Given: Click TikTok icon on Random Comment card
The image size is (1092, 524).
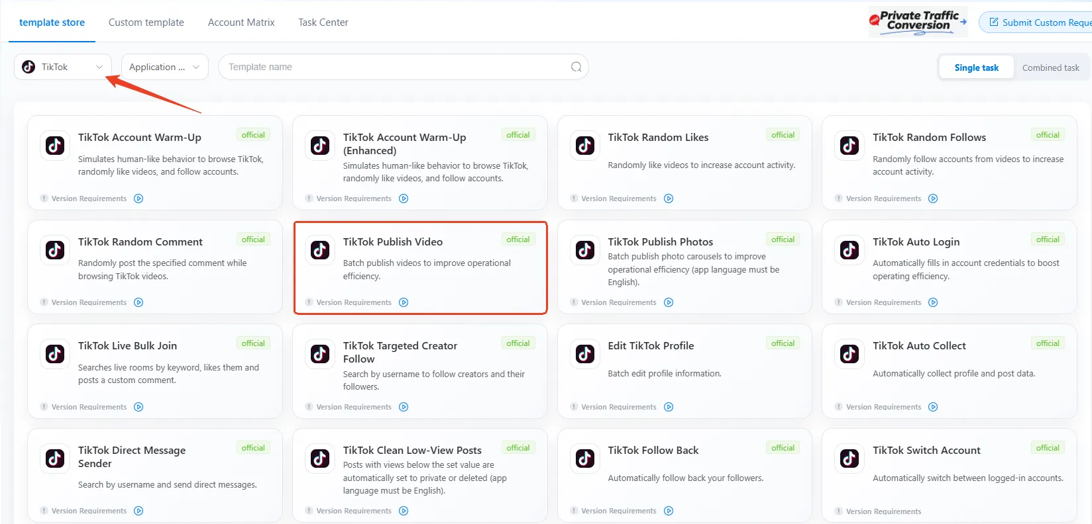Looking at the screenshot, I should 55,250.
